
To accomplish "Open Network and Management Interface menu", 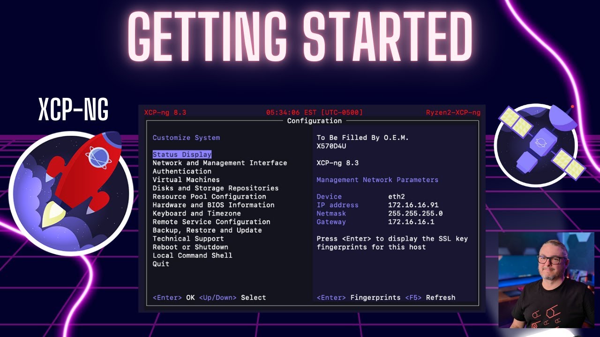I will coord(220,163).
